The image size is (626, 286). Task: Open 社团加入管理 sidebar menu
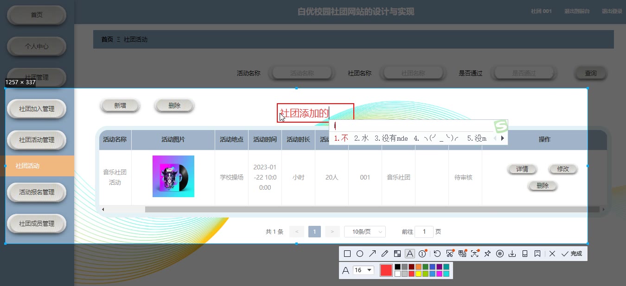[37, 109]
